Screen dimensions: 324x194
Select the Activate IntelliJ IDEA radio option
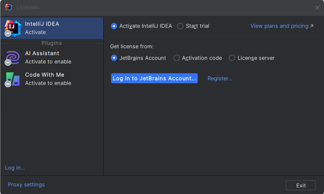[x=114, y=26]
